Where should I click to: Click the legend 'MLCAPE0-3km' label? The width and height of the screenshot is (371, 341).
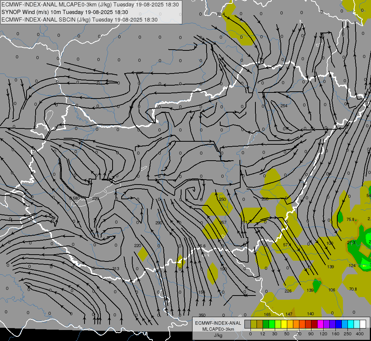click(218, 329)
